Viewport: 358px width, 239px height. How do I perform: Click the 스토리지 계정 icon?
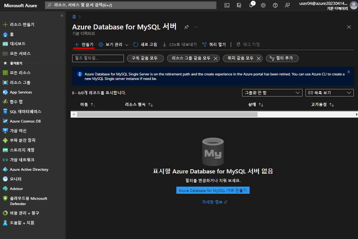click(5, 150)
